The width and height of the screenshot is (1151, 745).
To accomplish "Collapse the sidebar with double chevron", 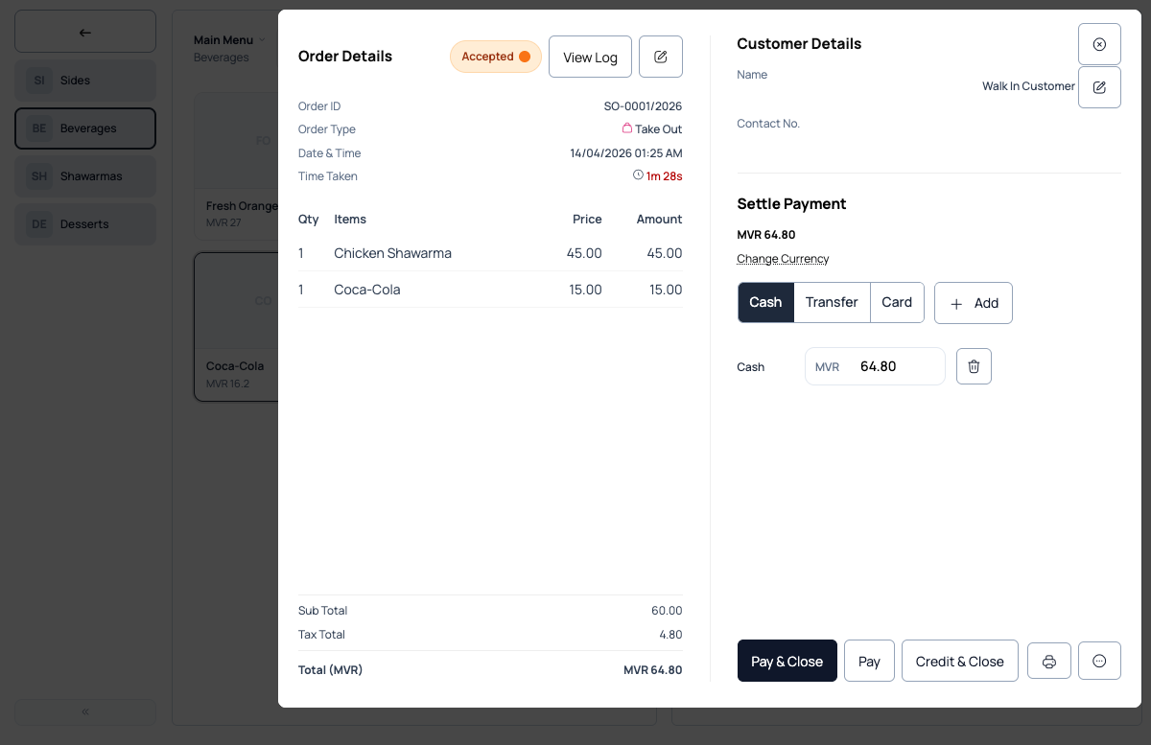I will point(85,712).
